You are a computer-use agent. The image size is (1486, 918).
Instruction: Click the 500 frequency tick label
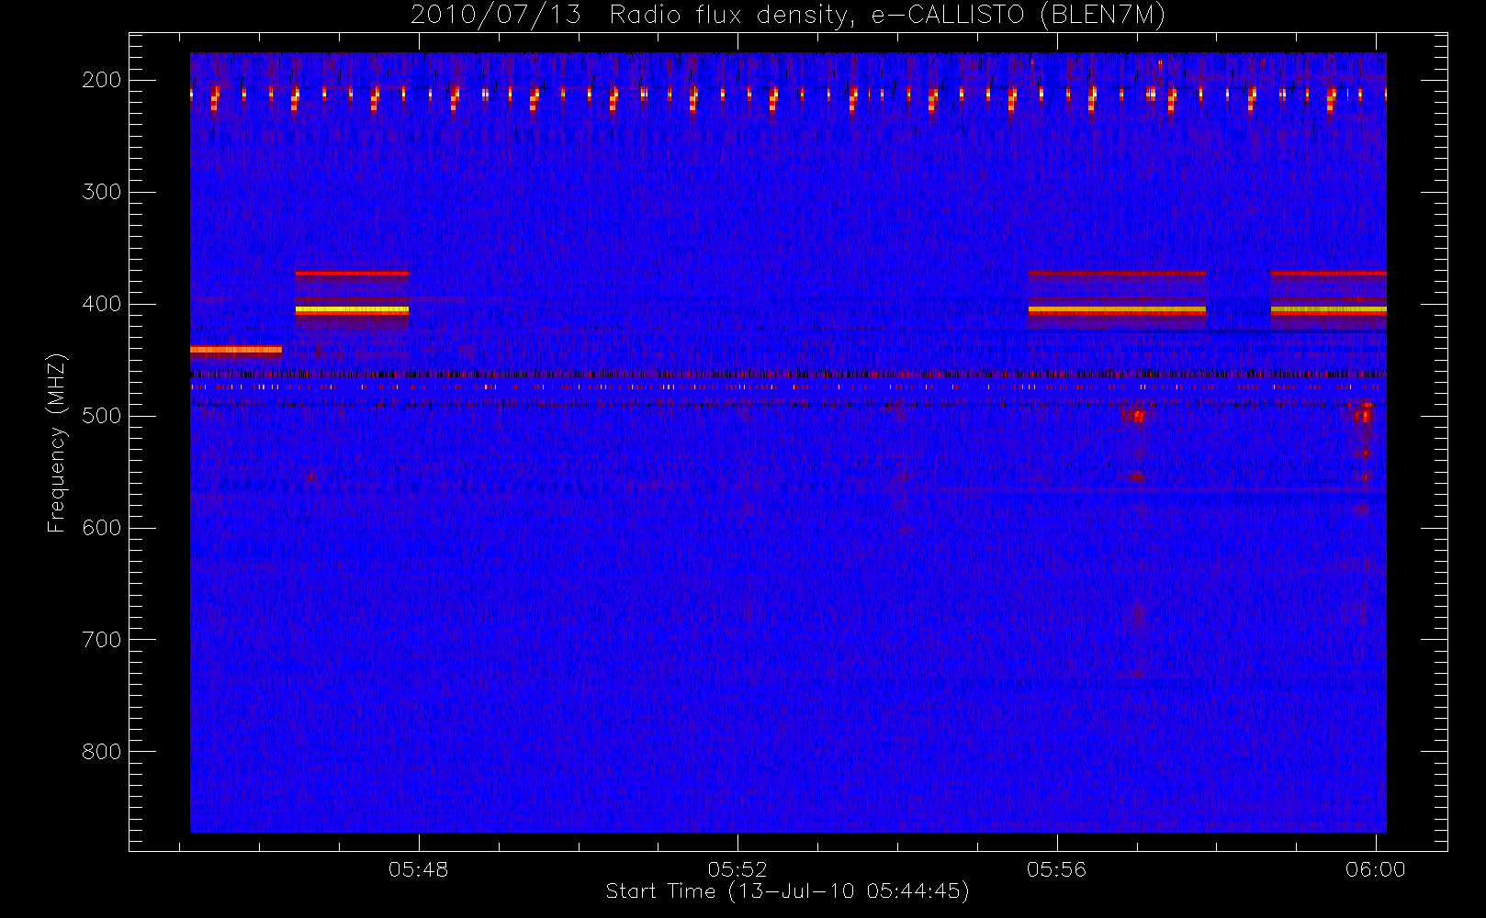pos(102,416)
